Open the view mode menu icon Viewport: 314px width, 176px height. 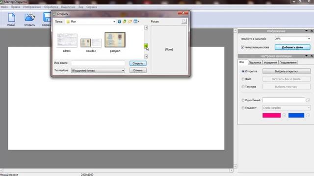(136, 22)
